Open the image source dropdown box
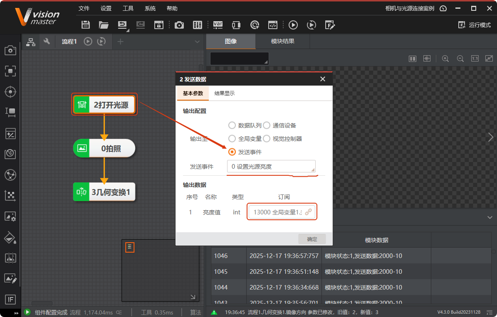This screenshot has height=317, width=497. [x=239, y=59]
